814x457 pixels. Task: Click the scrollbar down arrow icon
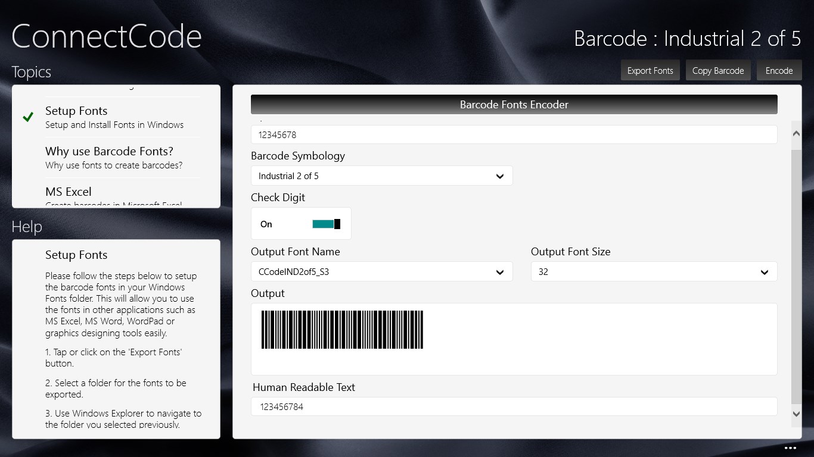[x=796, y=414]
